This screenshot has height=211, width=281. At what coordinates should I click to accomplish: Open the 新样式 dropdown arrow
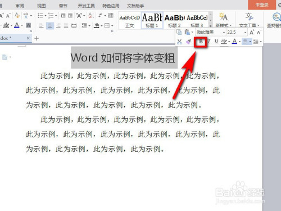pos(230,25)
